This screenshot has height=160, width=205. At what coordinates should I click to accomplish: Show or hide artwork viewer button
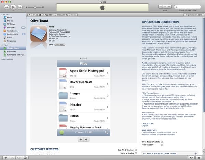25,158
